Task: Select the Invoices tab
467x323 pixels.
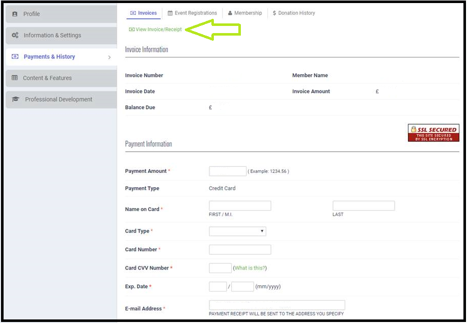Action: pyautogui.click(x=144, y=13)
